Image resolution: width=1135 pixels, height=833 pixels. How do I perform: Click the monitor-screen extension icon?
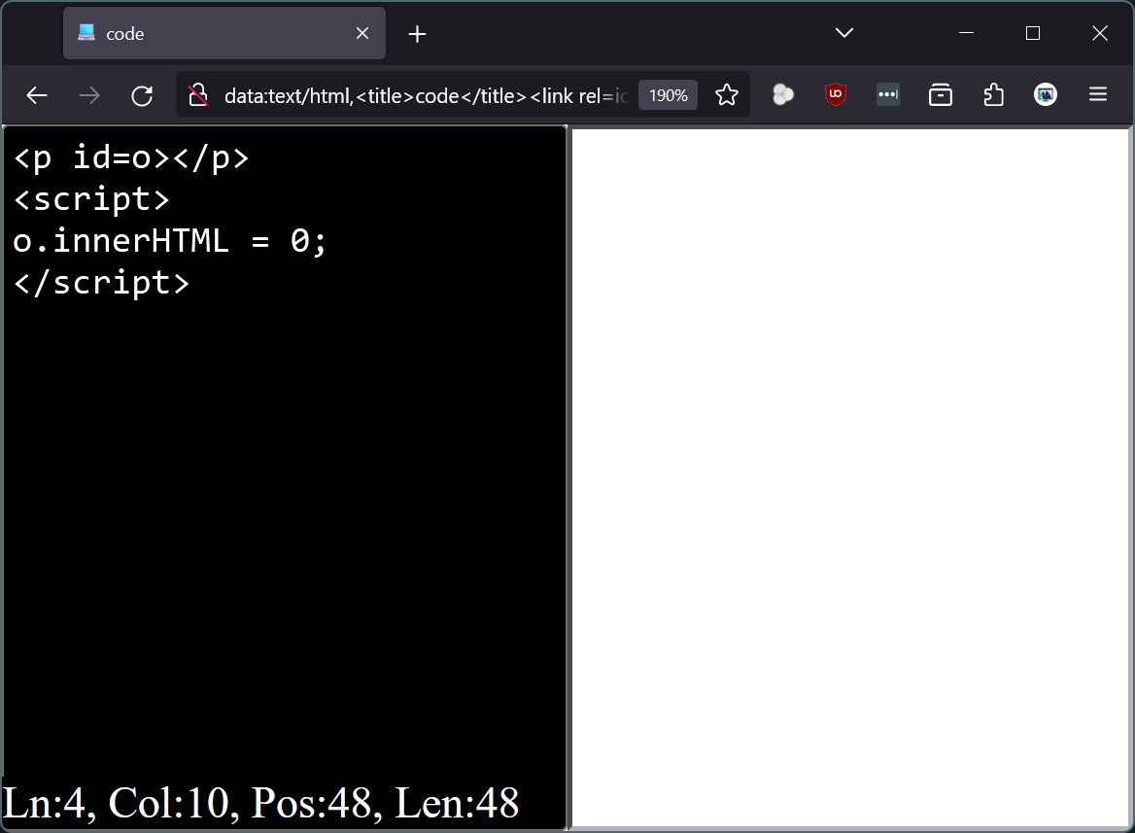tap(1045, 94)
